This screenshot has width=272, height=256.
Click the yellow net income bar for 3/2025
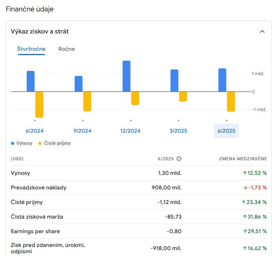click(x=183, y=96)
